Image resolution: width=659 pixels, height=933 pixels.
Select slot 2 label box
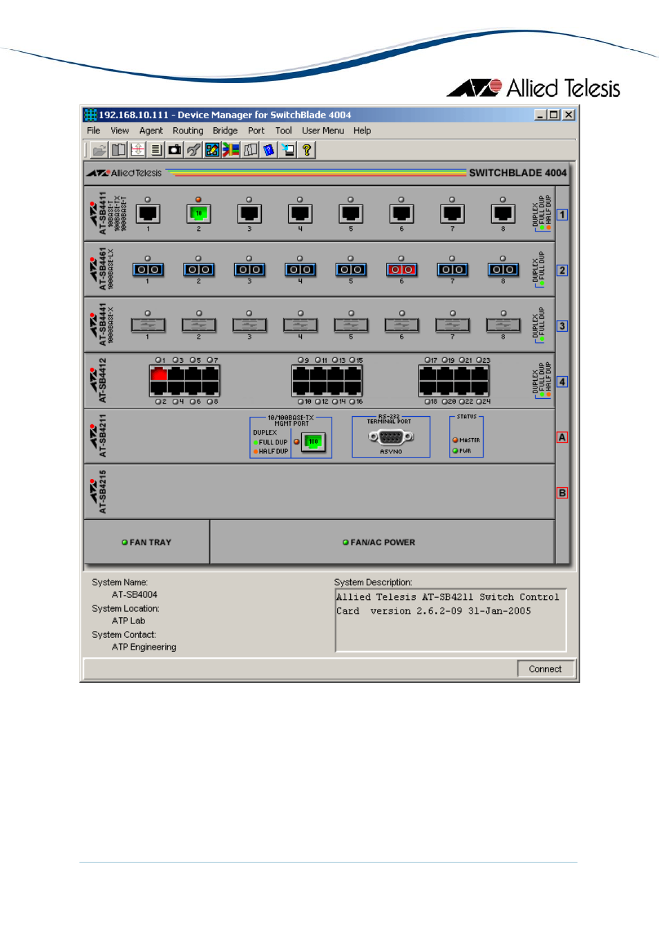[562, 270]
